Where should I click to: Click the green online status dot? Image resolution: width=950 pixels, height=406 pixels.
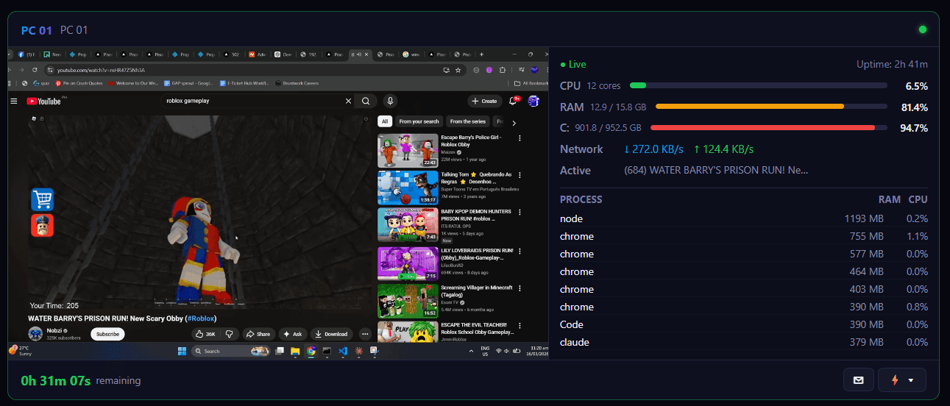point(923,30)
